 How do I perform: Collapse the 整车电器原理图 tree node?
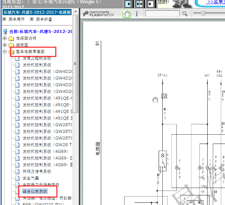pyautogui.click(x=4, y=51)
